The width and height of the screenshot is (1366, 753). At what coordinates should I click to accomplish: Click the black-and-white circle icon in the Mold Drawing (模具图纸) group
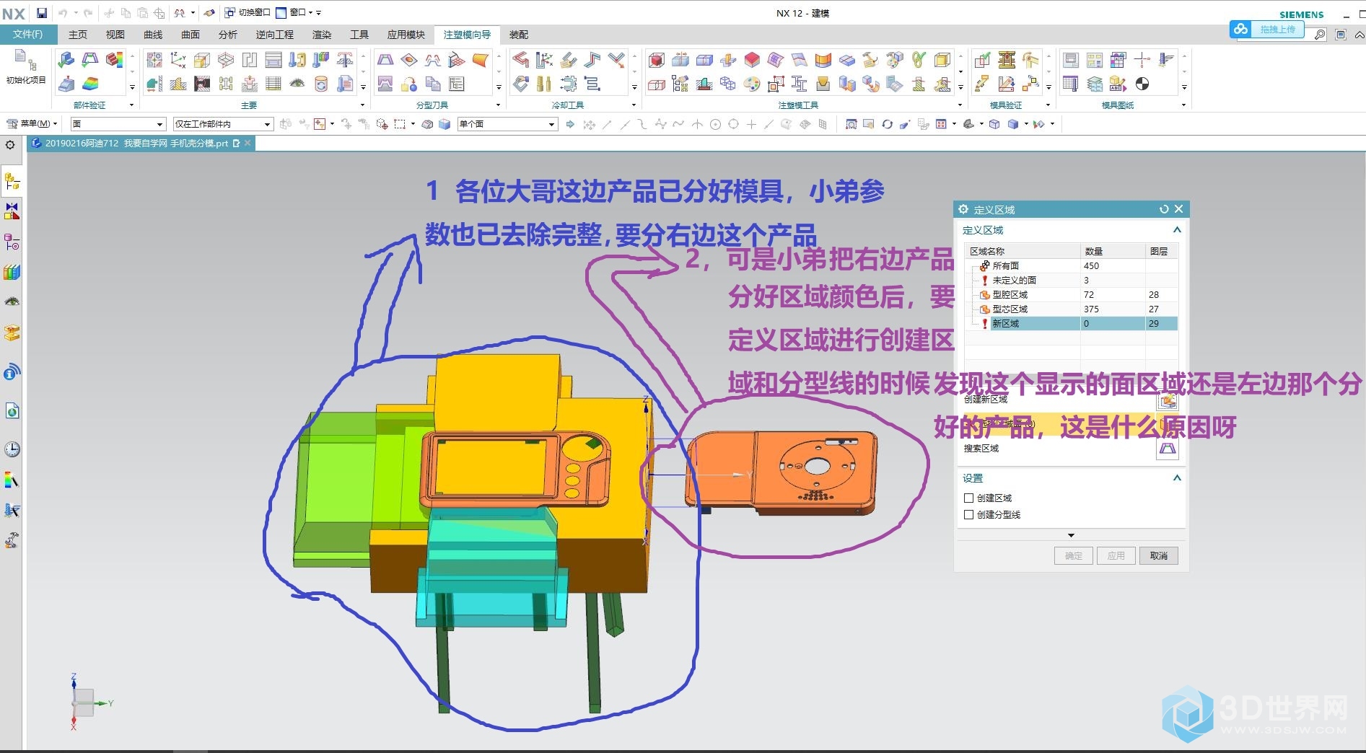1142,84
